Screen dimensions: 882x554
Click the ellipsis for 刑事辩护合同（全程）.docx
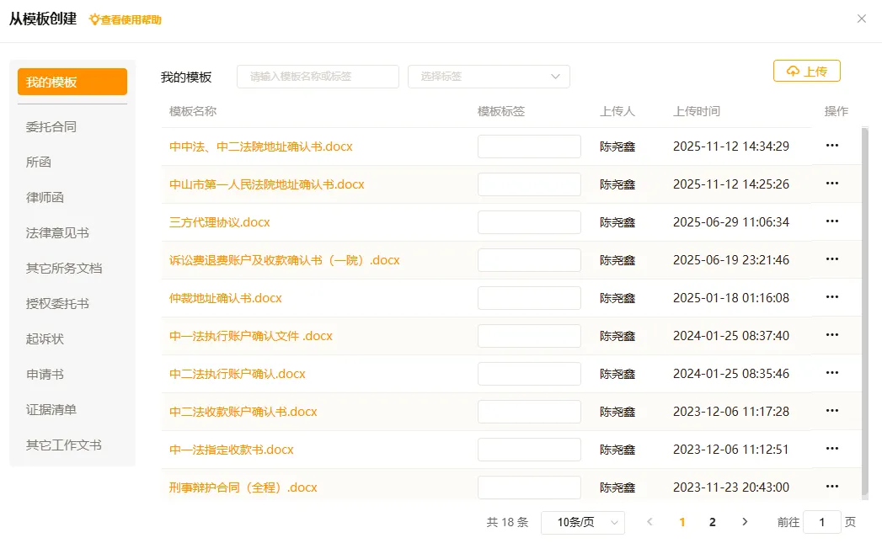point(831,487)
